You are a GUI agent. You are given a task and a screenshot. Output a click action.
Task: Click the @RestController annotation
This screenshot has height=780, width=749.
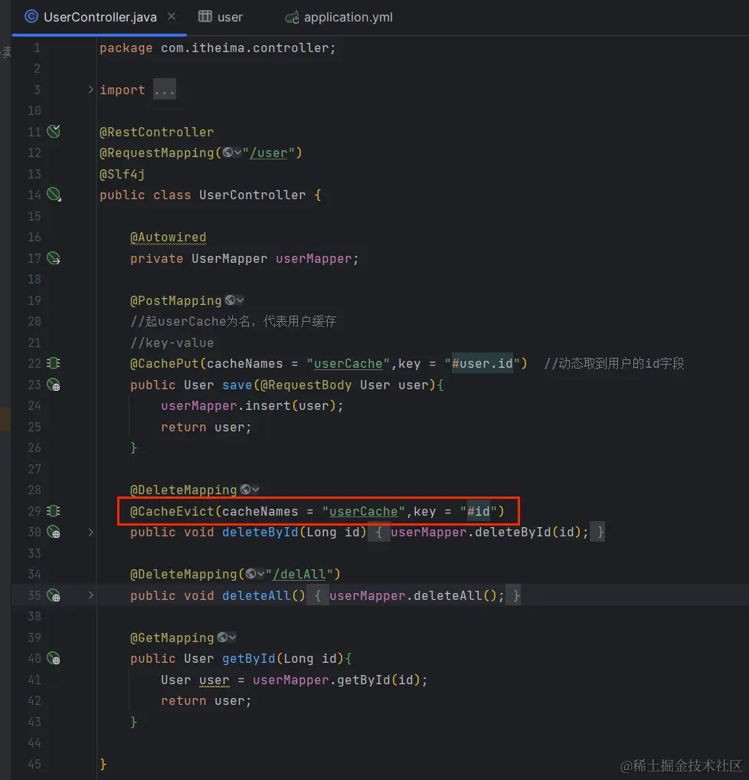click(157, 132)
